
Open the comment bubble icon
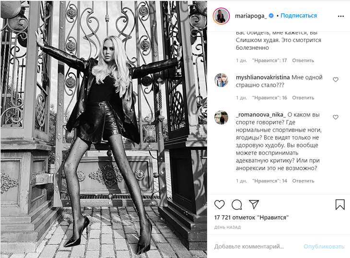click(x=236, y=204)
